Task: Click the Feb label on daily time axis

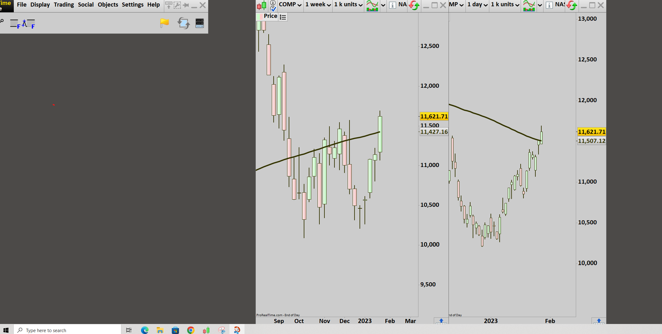Action: click(x=550, y=321)
